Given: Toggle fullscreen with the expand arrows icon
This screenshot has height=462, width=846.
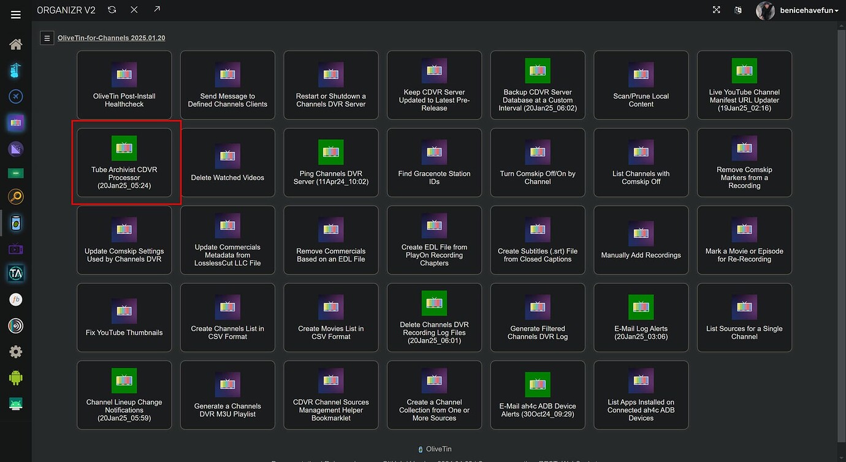Looking at the screenshot, I should pyautogui.click(x=716, y=10).
